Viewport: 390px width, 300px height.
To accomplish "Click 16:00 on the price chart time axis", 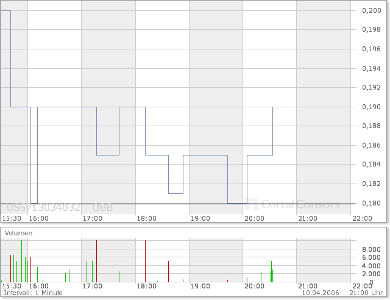I will pyautogui.click(x=39, y=218).
